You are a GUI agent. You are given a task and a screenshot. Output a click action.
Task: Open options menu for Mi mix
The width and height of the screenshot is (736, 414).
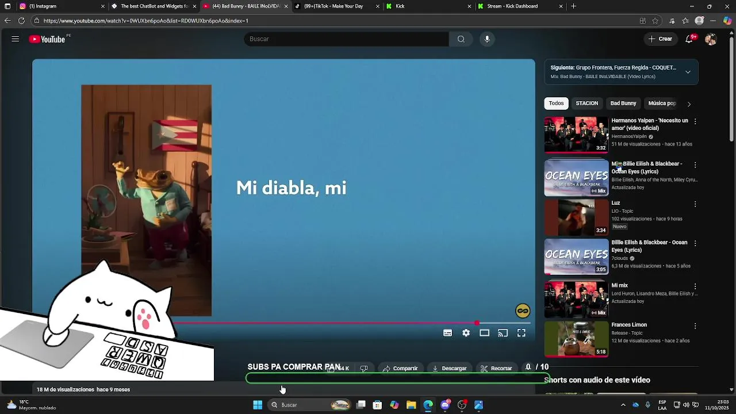tap(695, 286)
